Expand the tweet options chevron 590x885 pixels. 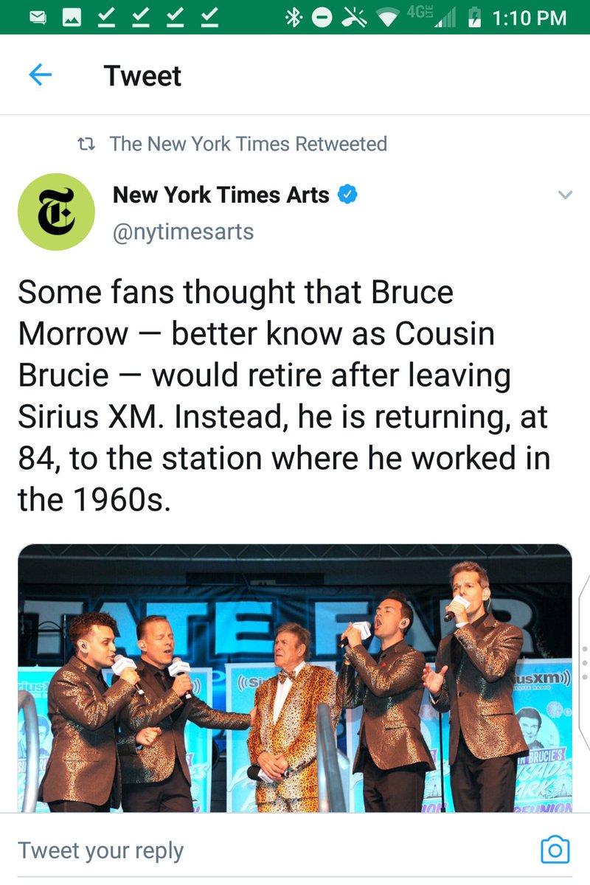coord(565,195)
